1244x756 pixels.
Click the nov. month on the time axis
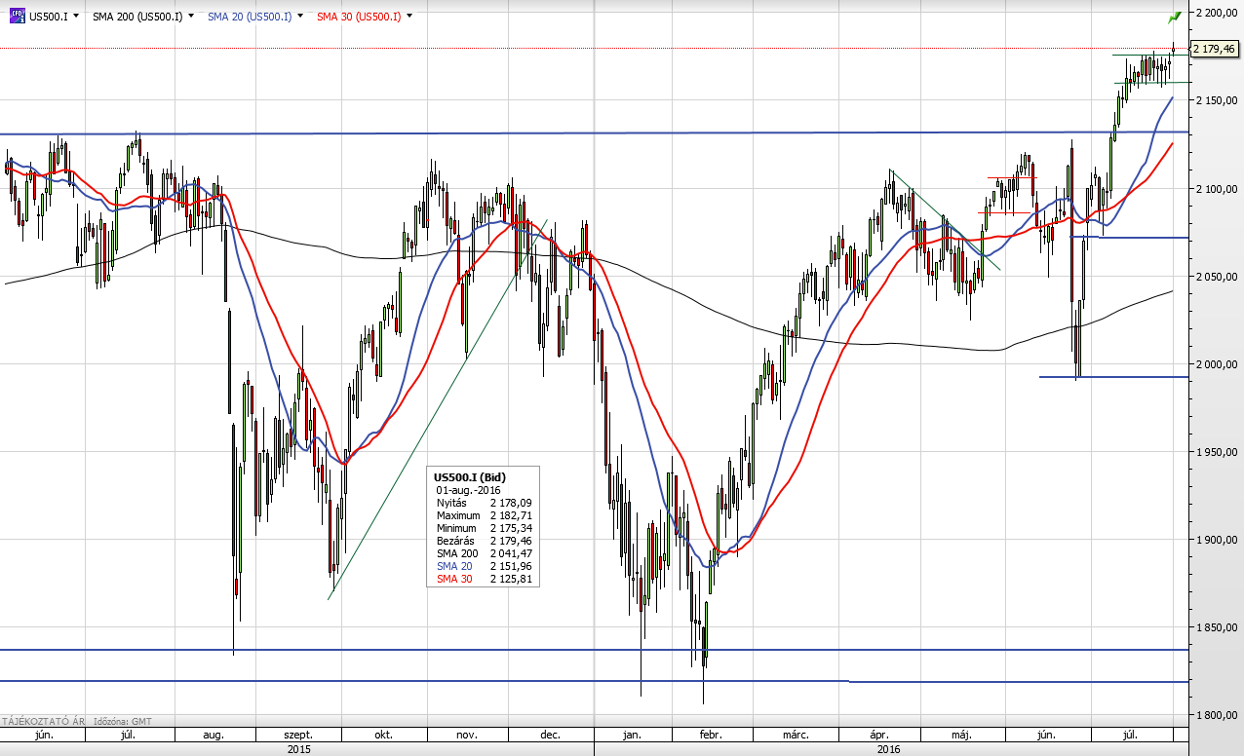[x=465, y=736]
